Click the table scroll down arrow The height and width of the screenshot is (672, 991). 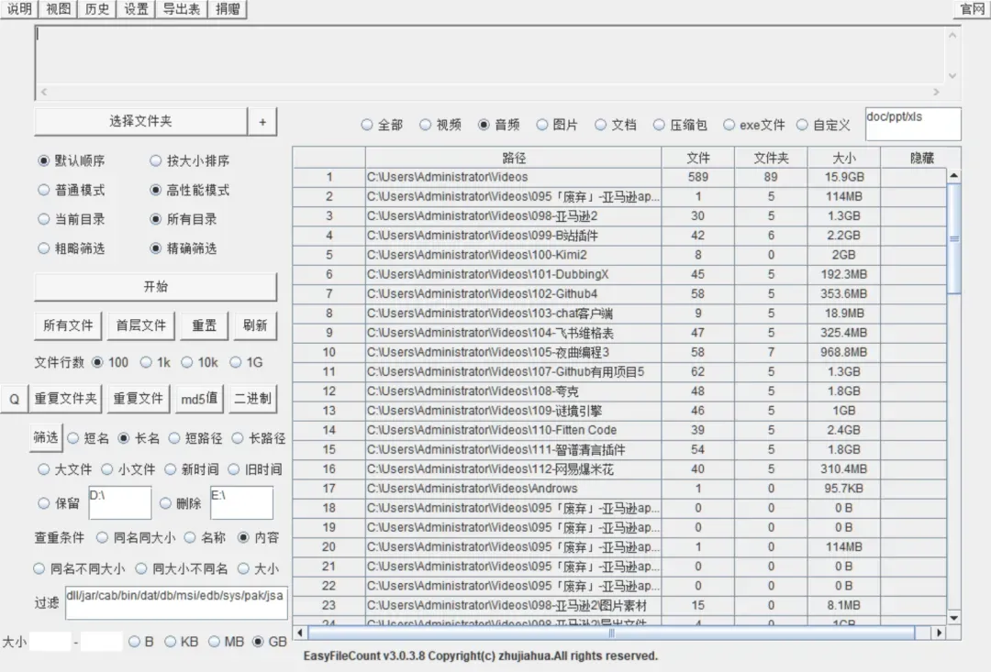[953, 618]
